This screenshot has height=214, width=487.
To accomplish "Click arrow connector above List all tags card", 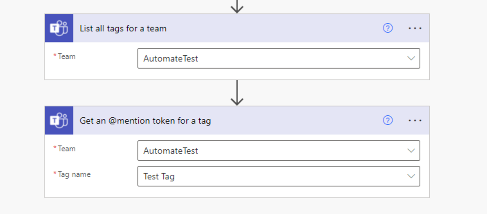I will (x=237, y=6).
